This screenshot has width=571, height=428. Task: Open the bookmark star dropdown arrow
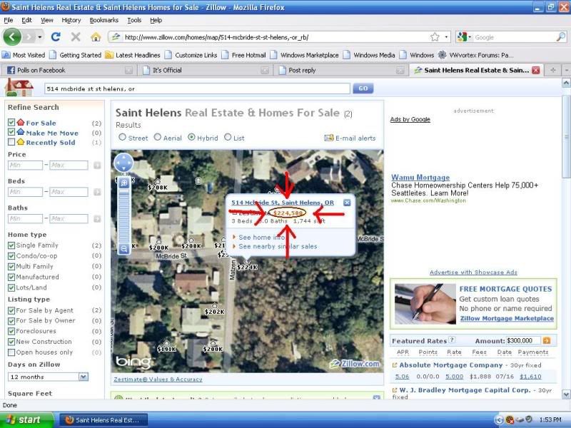(445, 37)
